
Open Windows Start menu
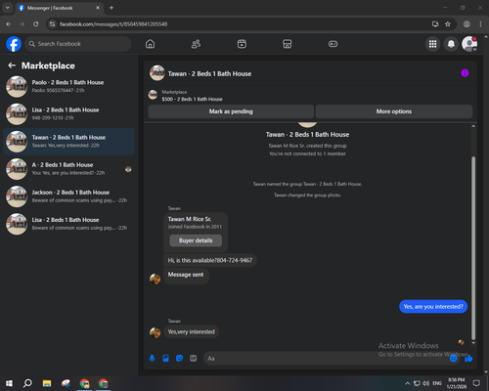tap(9, 383)
